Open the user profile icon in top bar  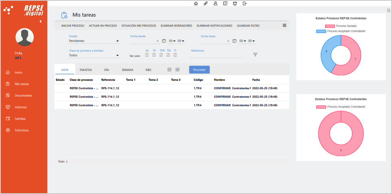pos(215,4)
